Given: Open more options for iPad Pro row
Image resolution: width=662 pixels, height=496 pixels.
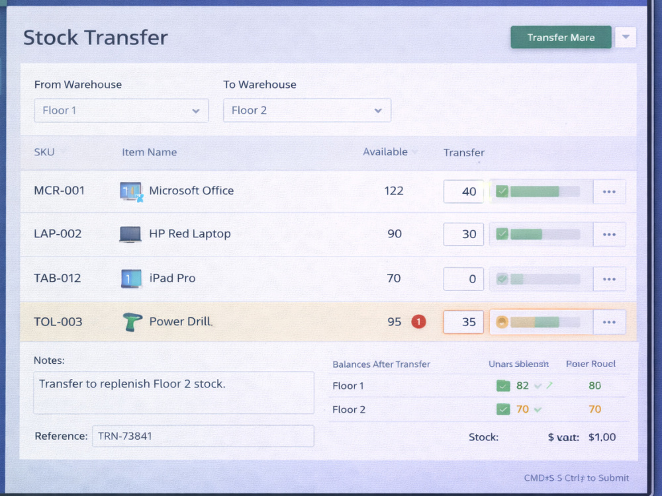Looking at the screenshot, I should [609, 279].
